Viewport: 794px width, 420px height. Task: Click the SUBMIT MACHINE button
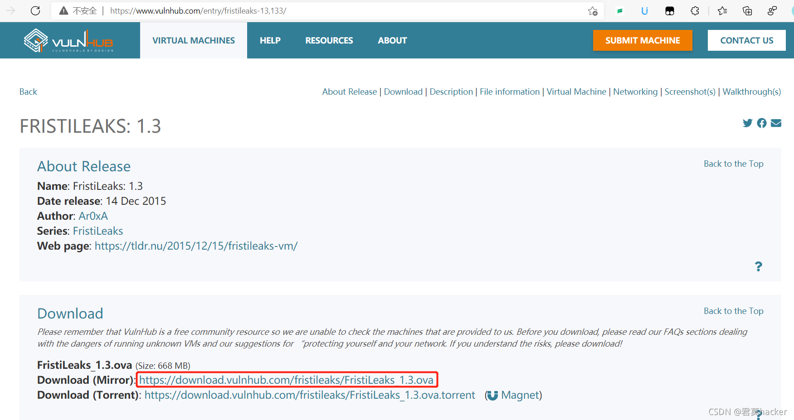click(643, 40)
